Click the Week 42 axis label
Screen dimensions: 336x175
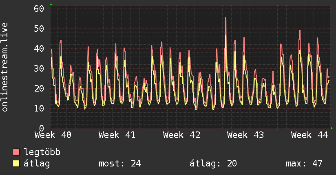click(x=181, y=135)
